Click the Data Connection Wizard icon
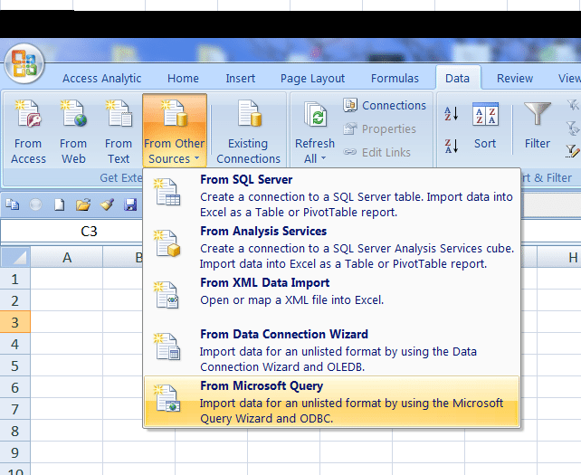581x475 pixels. 167,346
